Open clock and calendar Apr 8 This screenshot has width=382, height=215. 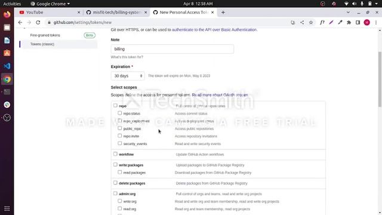[x=198, y=4]
